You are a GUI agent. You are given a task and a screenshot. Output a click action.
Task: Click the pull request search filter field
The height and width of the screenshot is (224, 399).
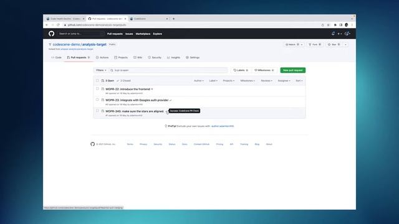pos(168,70)
